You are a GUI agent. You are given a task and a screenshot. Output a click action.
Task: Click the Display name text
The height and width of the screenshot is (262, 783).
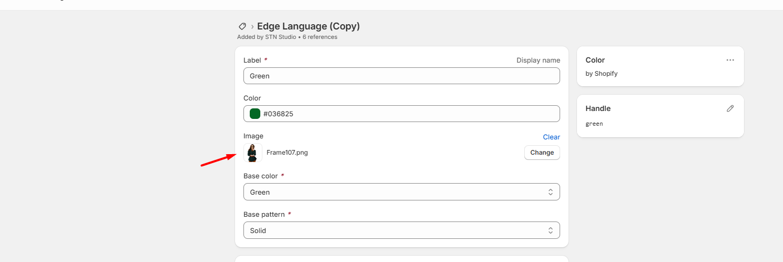[x=539, y=60]
